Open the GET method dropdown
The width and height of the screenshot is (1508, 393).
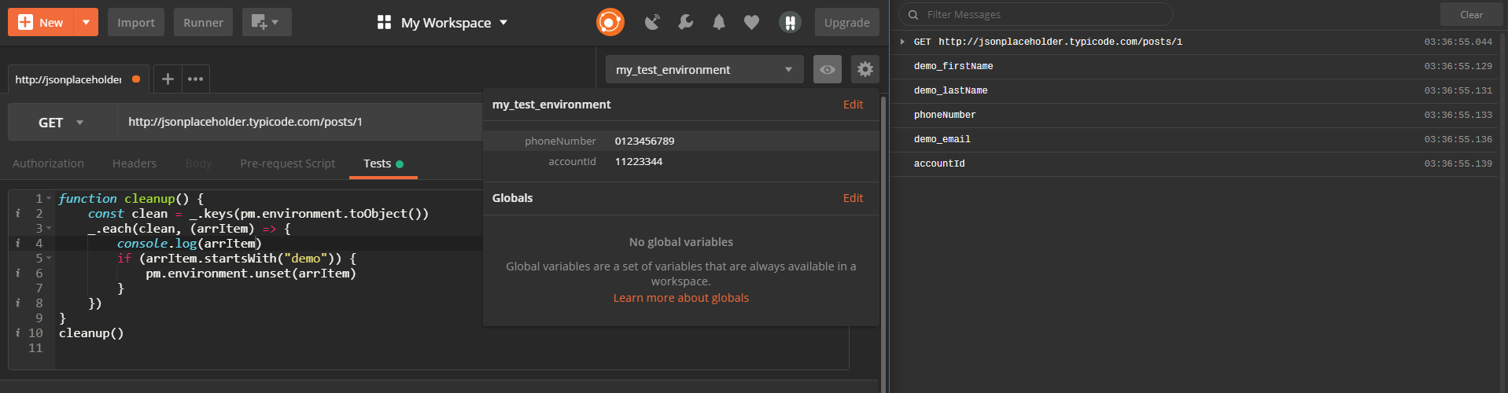pos(61,123)
